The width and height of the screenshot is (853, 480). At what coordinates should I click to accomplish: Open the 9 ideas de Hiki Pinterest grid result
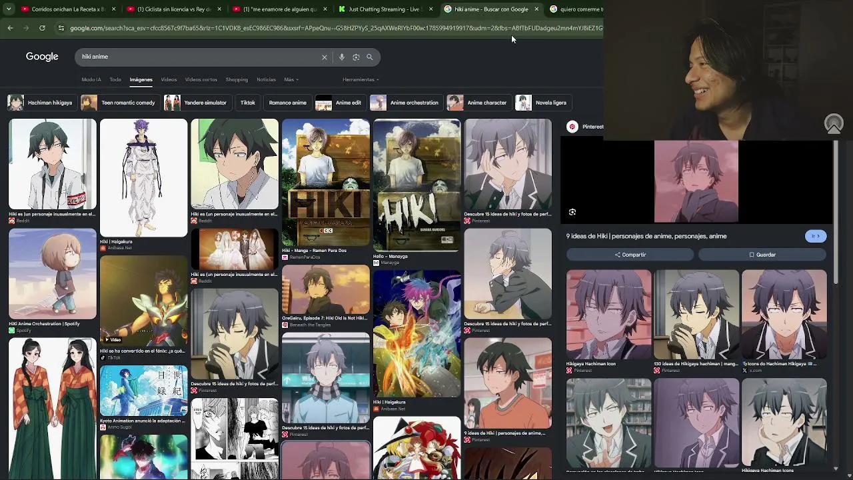point(508,383)
